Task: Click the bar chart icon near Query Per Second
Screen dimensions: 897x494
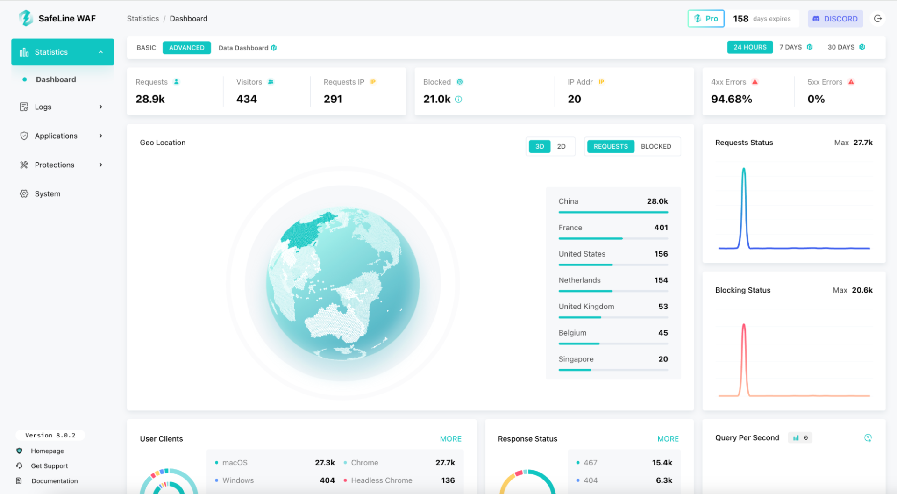Action: click(x=796, y=438)
